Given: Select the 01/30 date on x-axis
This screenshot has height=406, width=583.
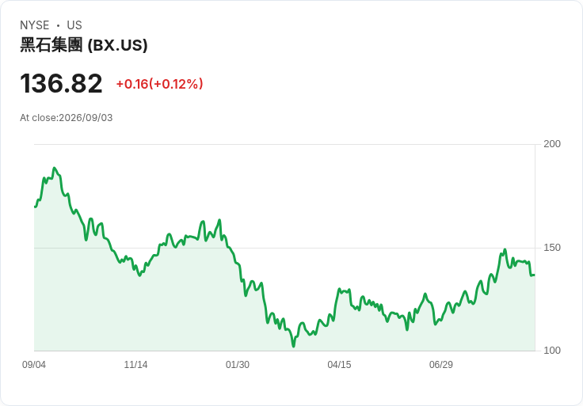Looking at the screenshot, I should point(238,365).
